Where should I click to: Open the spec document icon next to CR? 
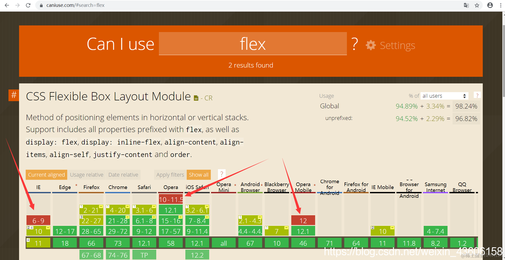tap(196, 98)
